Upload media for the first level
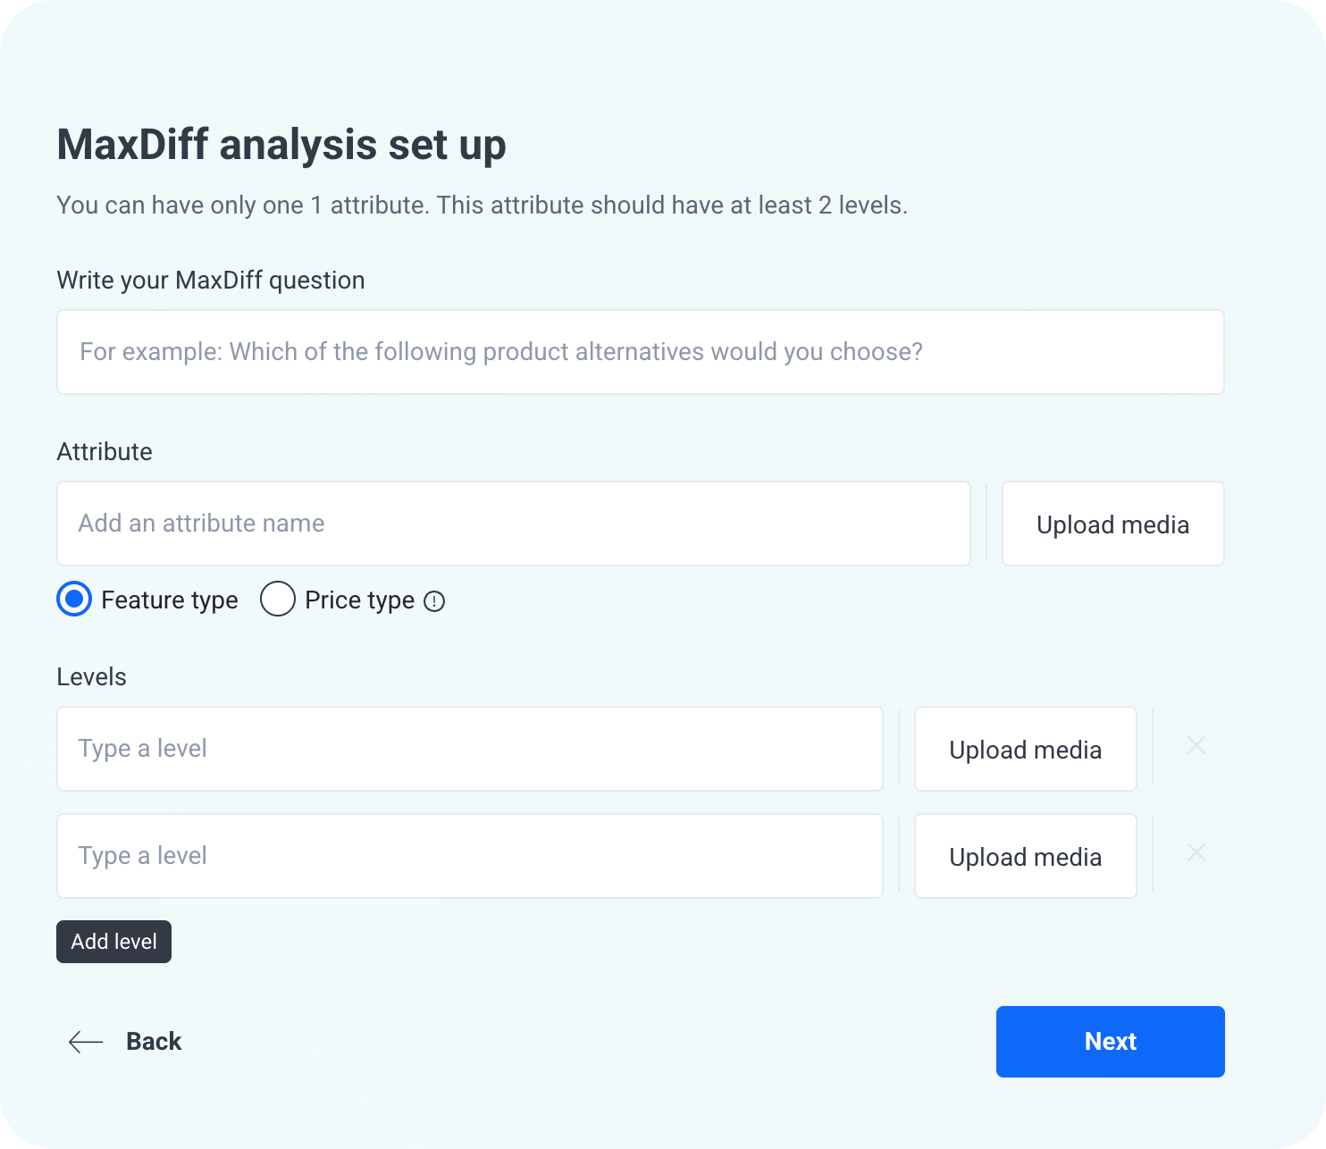This screenshot has width=1326, height=1149. [x=1025, y=749]
